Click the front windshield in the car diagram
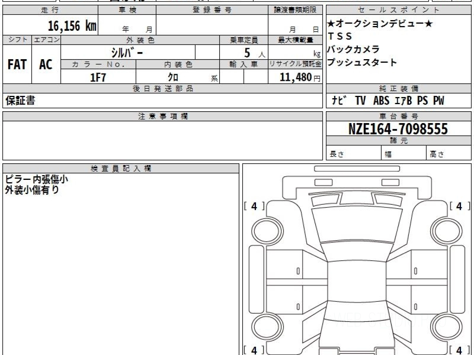 click(x=357, y=224)
